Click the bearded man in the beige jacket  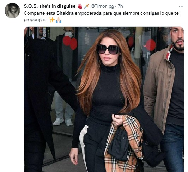click(165, 96)
